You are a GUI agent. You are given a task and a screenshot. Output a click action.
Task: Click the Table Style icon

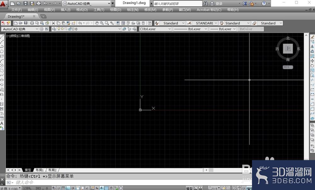pyautogui.click(x=222, y=23)
